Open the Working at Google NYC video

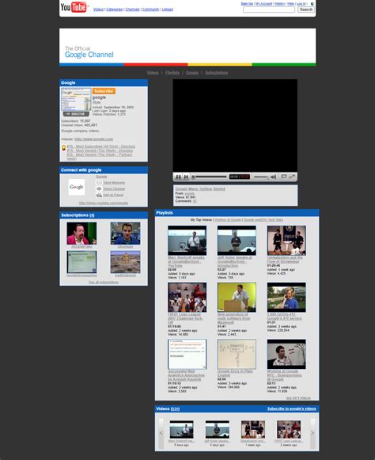point(286,354)
